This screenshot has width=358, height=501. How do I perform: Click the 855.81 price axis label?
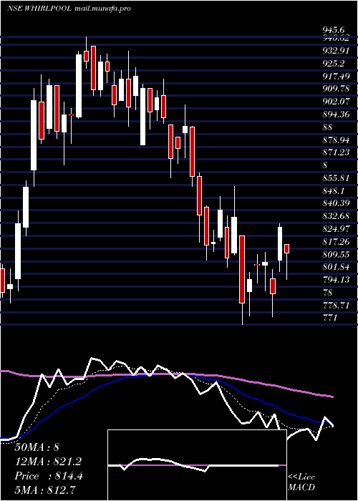click(x=336, y=178)
